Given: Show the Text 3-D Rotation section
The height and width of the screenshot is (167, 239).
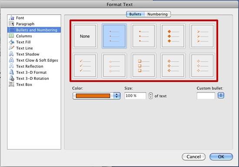Looking at the screenshot, I should click(x=33, y=79).
